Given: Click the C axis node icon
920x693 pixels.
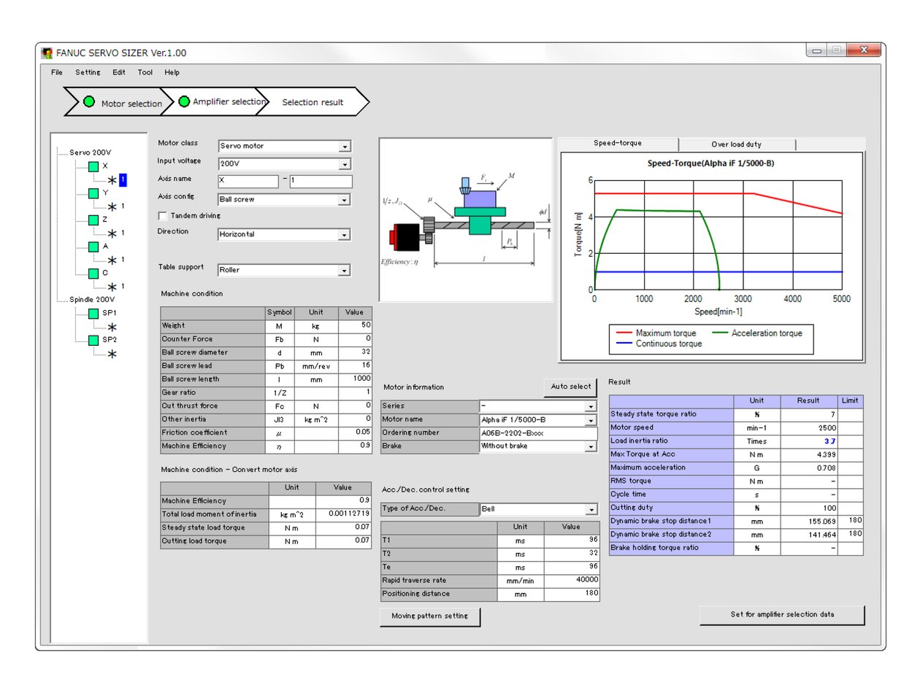Looking at the screenshot, I should 93,274.
